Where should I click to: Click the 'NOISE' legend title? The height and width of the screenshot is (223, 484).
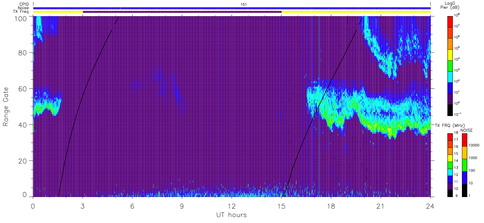[x=466, y=130]
